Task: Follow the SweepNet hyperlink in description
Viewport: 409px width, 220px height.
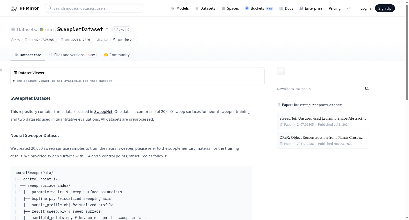Action: (103, 112)
